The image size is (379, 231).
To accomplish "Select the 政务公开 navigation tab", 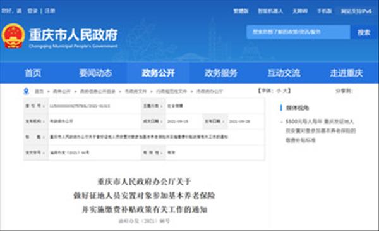I will [159, 73].
